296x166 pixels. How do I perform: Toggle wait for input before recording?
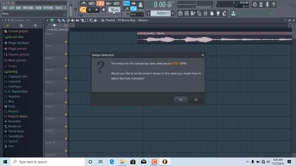click(92, 3)
